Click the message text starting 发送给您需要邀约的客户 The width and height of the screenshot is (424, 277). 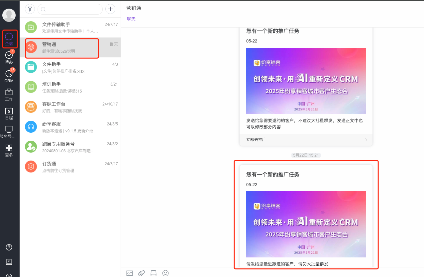click(304, 123)
